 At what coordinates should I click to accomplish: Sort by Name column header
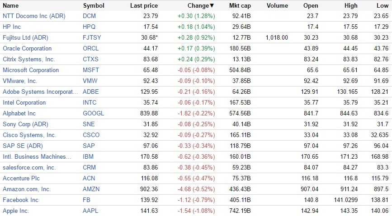tap(11, 6)
